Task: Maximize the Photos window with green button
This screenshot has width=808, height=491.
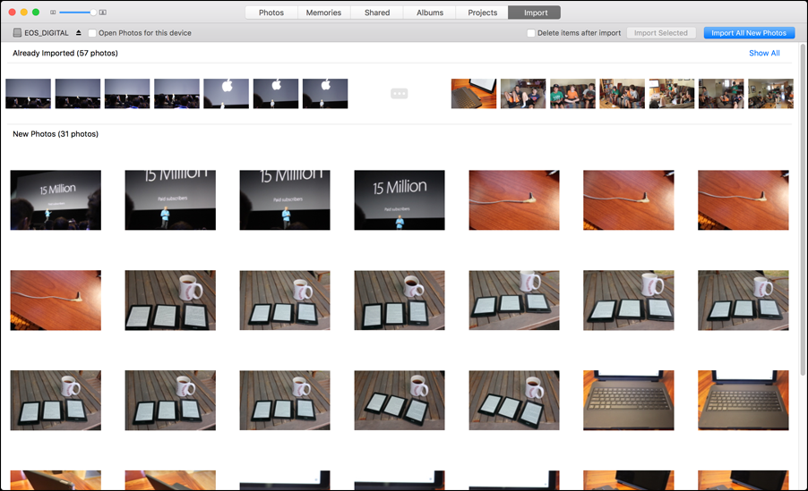Action: pyautogui.click(x=36, y=12)
